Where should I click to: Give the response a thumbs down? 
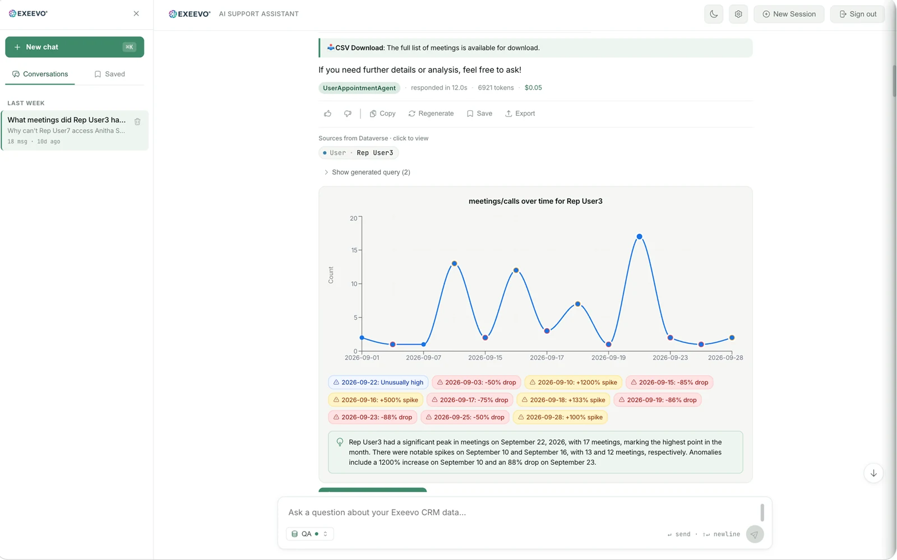click(x=348, y=114)
